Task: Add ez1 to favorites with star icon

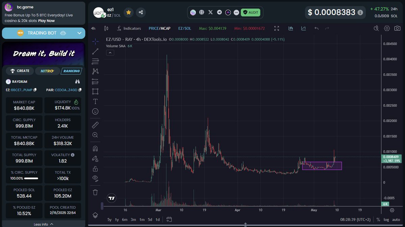Action: coord(129,12)
